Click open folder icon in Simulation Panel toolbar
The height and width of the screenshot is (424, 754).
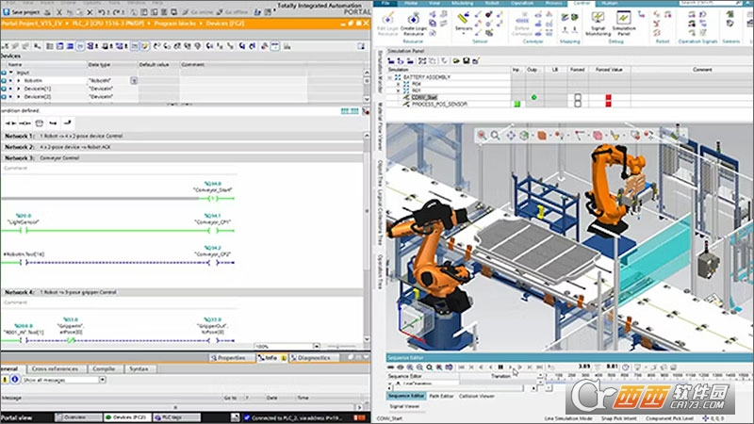(x=456, y=60)
